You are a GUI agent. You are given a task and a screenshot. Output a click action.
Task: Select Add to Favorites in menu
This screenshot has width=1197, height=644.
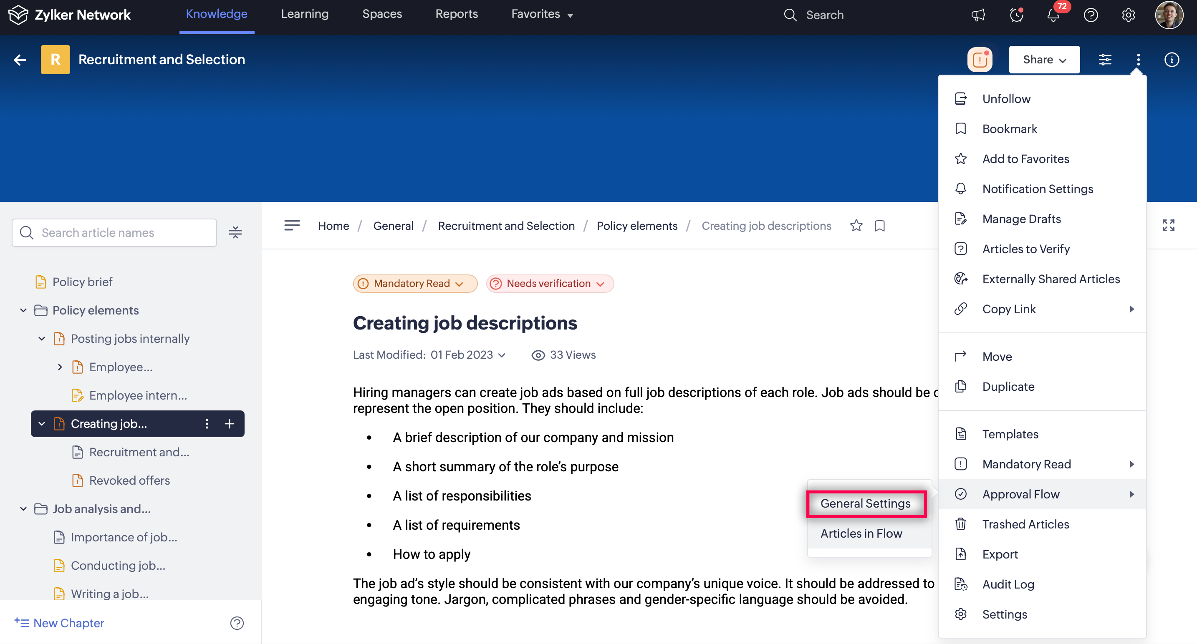coord(1025,159)
